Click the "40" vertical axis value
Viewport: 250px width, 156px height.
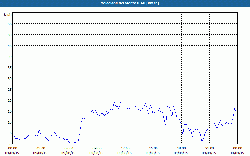coord(10,56)
